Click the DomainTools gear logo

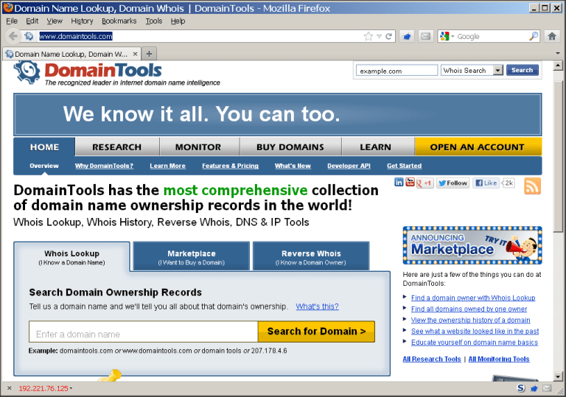27,72
